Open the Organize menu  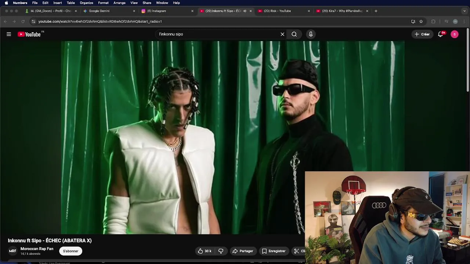(87, 3)
